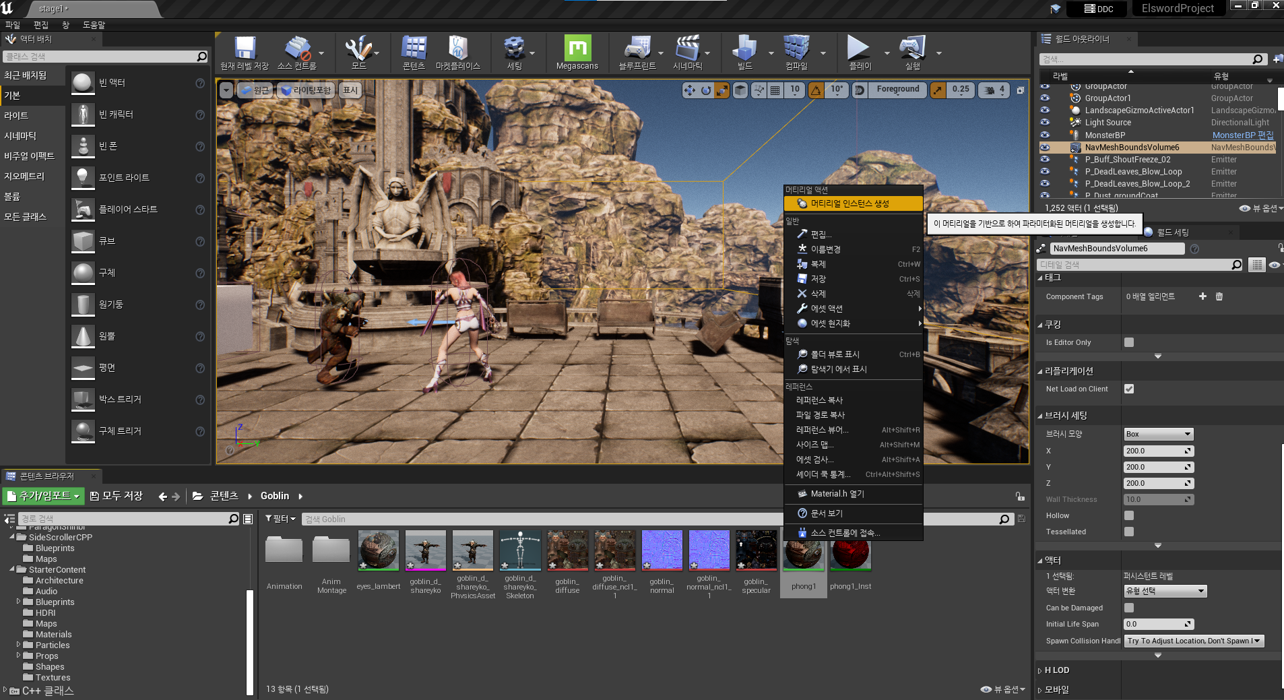Open the Perspective view mode button
Image resolution: width=1284 pixels, height=700 pixels.
(255, 90)
